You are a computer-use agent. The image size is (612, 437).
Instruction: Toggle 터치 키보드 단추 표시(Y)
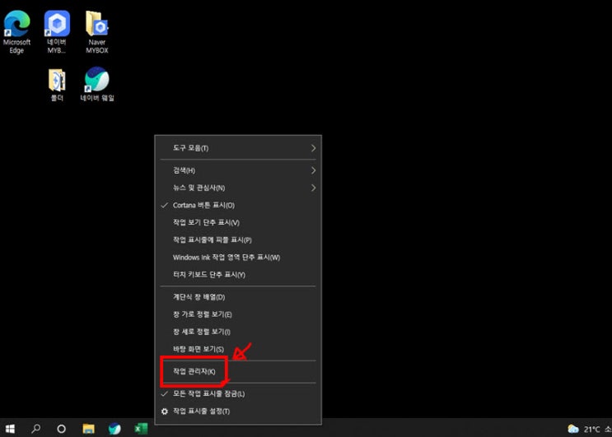pyautogui.click(x=238, y=275)
